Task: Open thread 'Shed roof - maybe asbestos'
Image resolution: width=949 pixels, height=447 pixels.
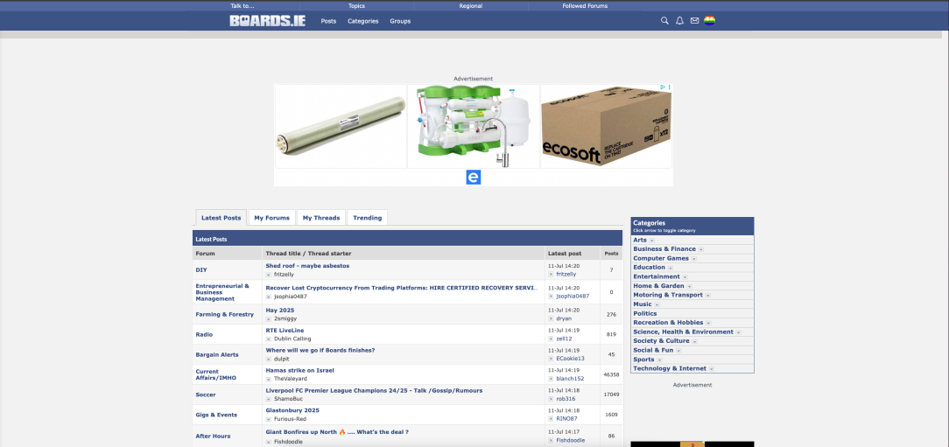Action: click(307, 266)
